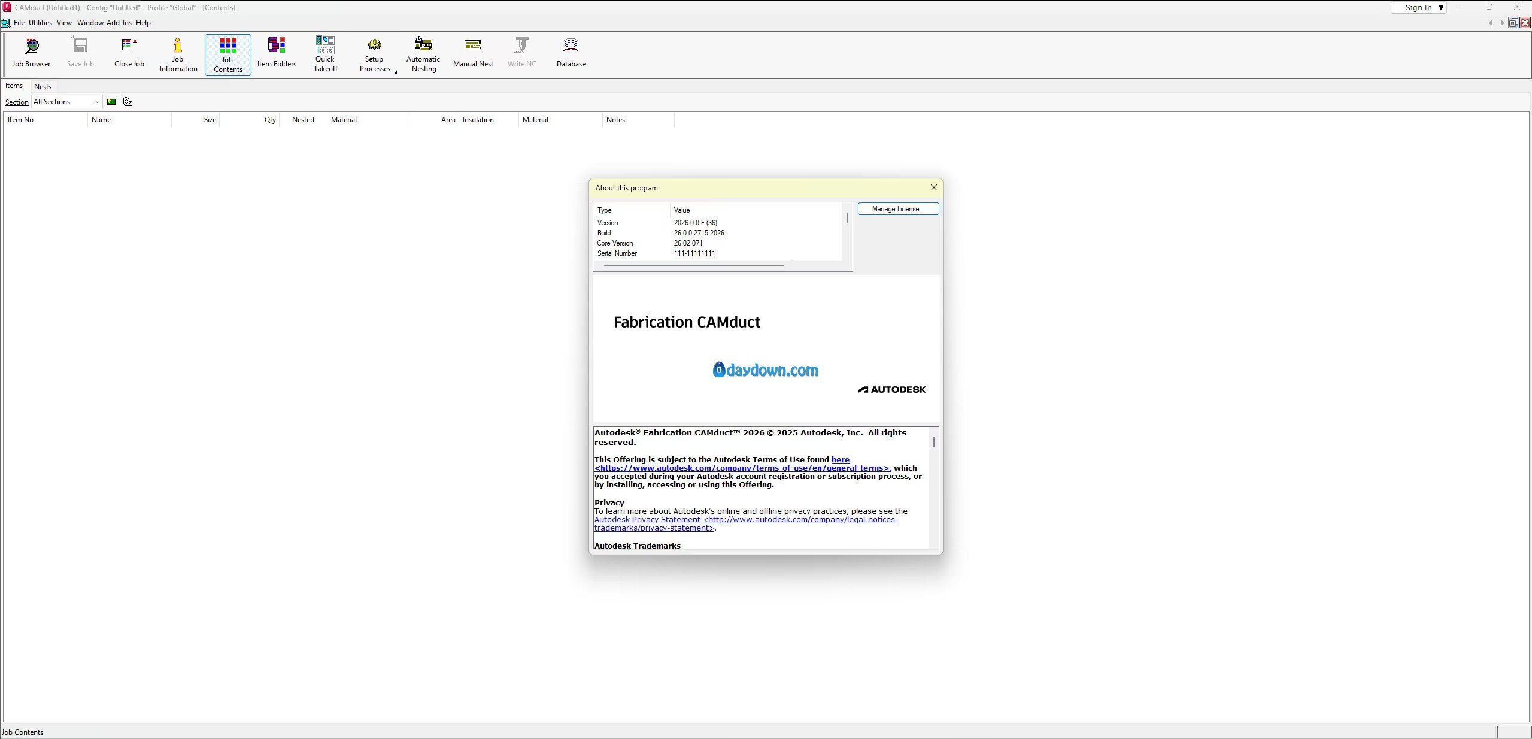Click the Type column header in About dialog
The image size is (1532, 739).
point(632,210)
